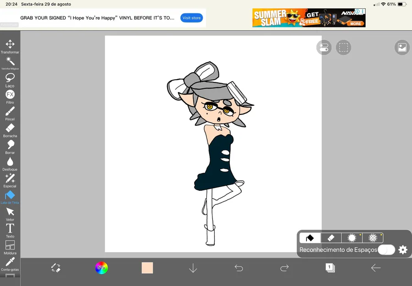
Task: Choose the Especial tool
Action: coord(10,181)
